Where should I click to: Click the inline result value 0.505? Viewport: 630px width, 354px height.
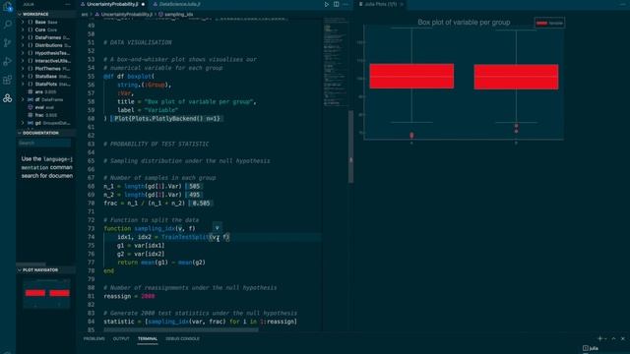coord(201,204)
